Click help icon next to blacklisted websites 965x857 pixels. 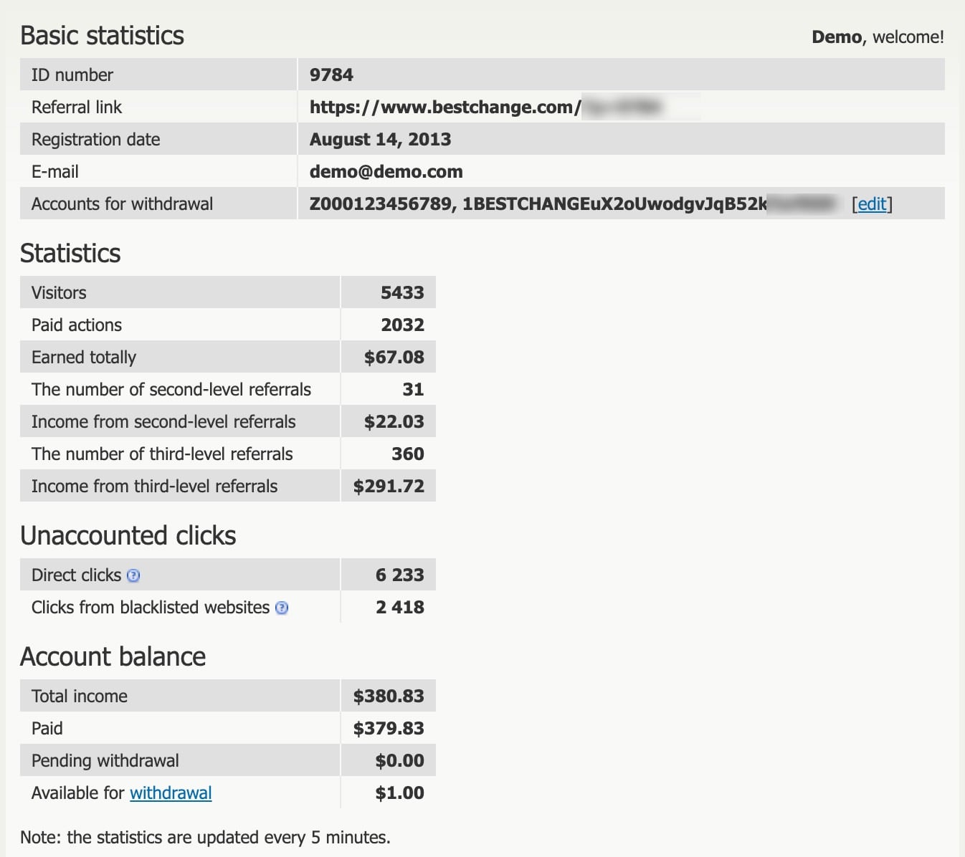coord(282,608)
